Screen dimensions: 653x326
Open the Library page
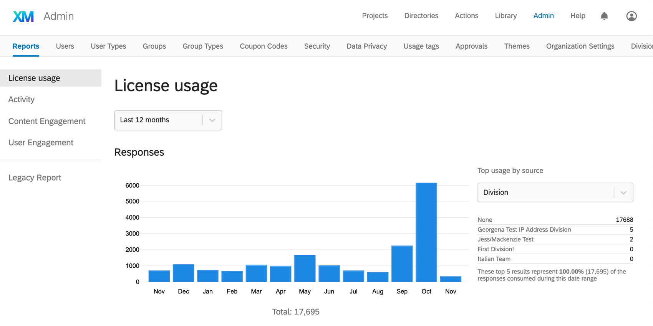[x=505, y=16]
